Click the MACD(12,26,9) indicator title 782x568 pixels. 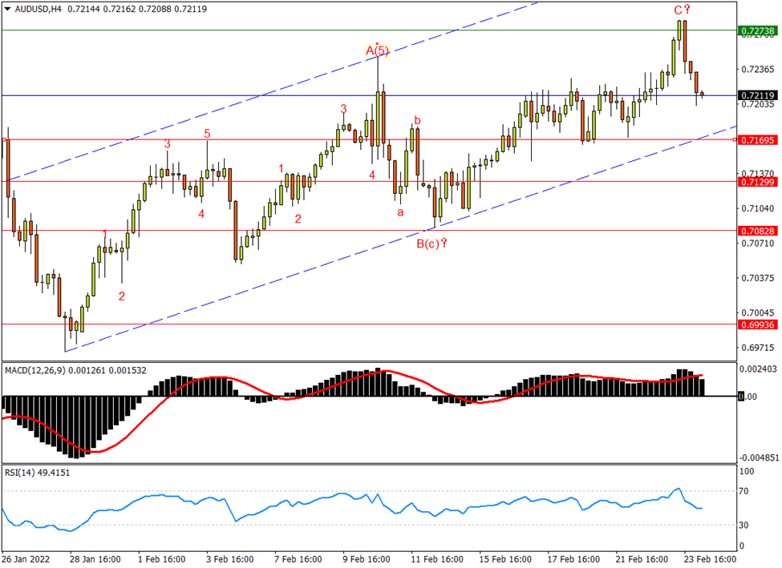35,370
